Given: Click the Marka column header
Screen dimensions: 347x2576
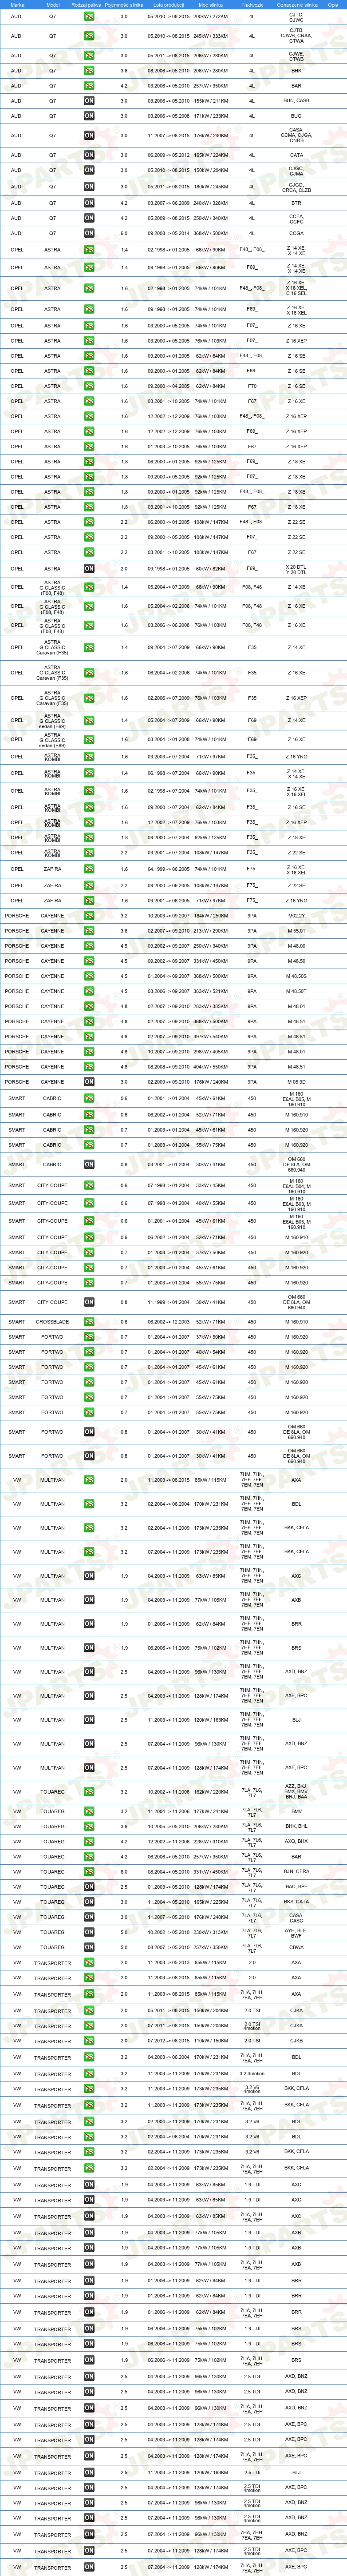Looking at the screenshot, I should pyautogui.click(x=17, y=4).
